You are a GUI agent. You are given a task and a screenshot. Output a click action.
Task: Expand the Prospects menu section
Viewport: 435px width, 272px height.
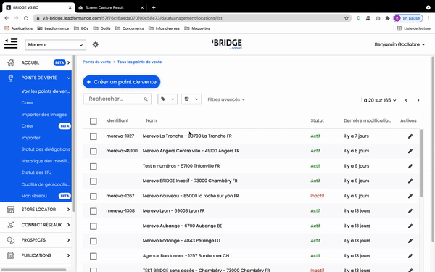point(69,240)
